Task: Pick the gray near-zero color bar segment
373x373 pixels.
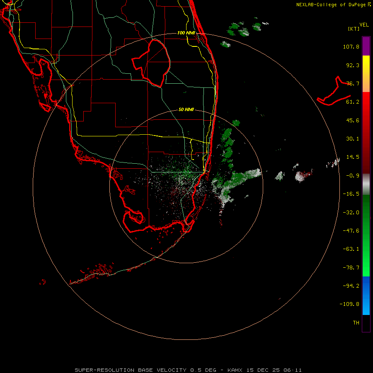Action: click(x=366, y=184)
